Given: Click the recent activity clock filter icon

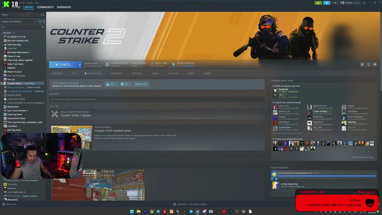Looking at the screenshot, I should tap(40, 21).
